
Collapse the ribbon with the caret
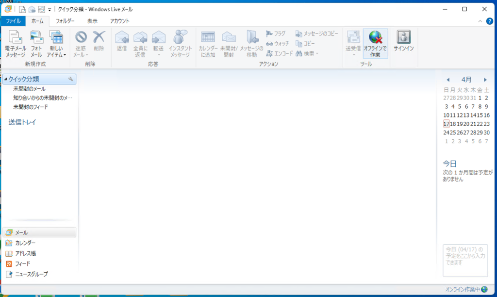480,21
